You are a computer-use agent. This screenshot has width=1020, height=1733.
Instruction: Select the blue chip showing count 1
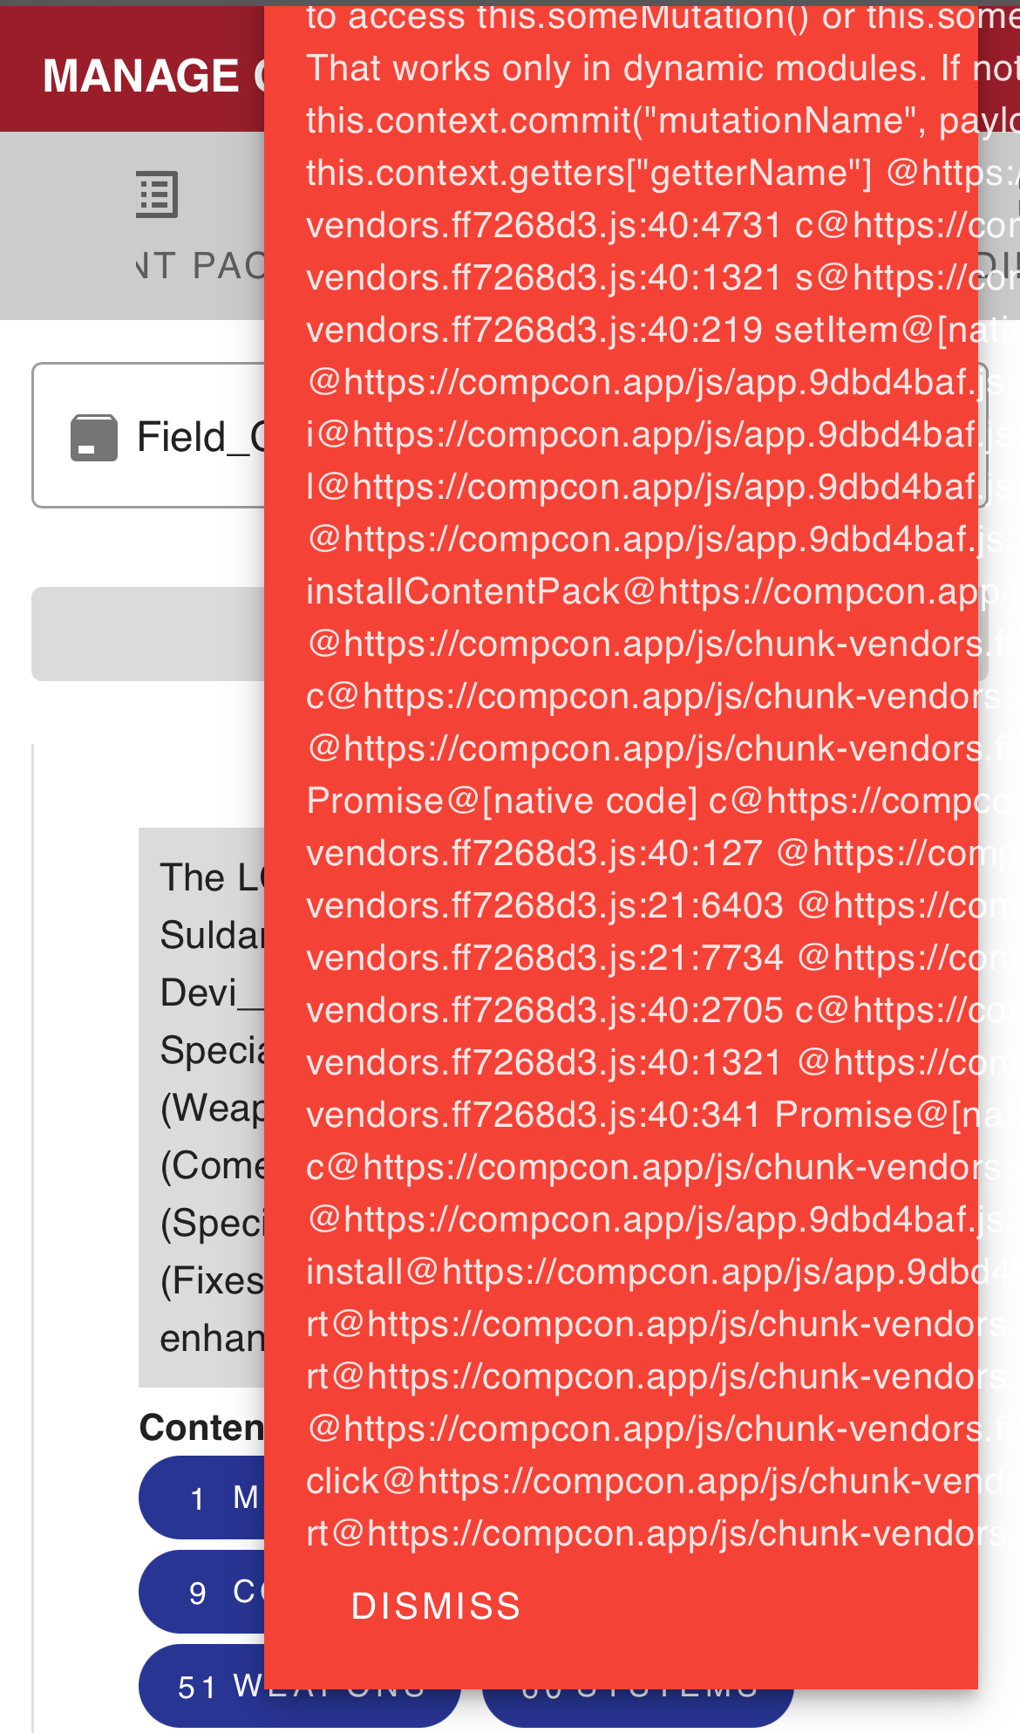(201, 1498)
